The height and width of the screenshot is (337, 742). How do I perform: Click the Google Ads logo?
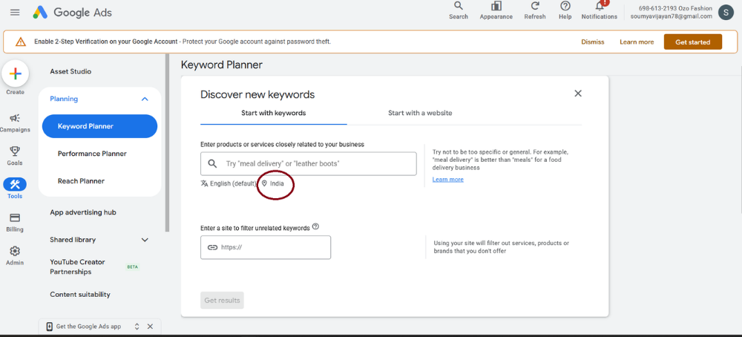pos(73,13)
